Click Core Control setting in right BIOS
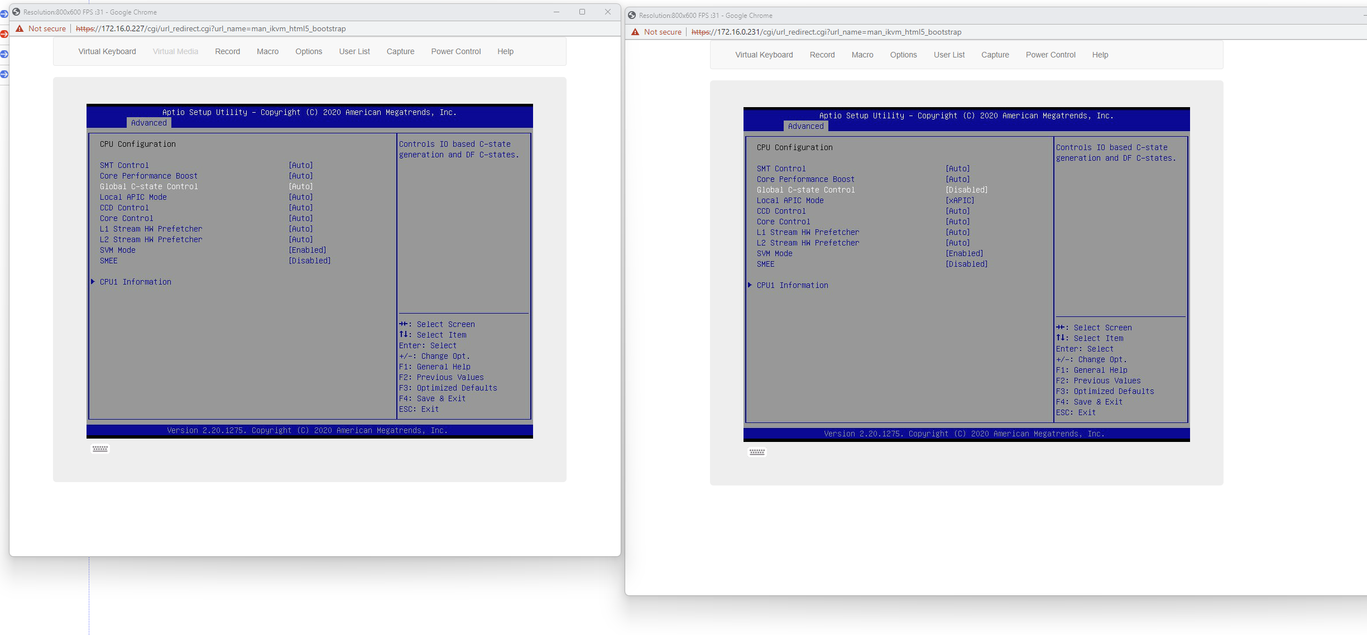Image resolution: width=1367 pixels, height=635 pixels. pyautogui.click(x=784, y=222)
